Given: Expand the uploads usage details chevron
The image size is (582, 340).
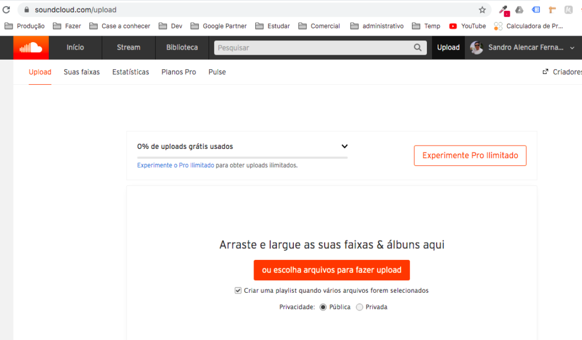Looking at the screenshot, I should coord(344,146).
